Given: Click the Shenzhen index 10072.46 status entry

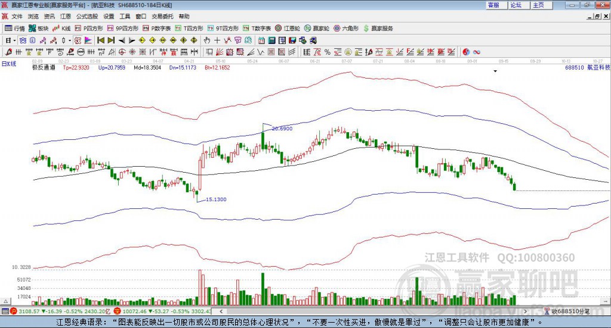Looking at the screenshot, I should point(163,311).
